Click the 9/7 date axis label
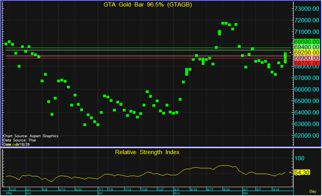The height and width of the screenshot is (196, 322). pyautogui.click(x=259, y=190)
